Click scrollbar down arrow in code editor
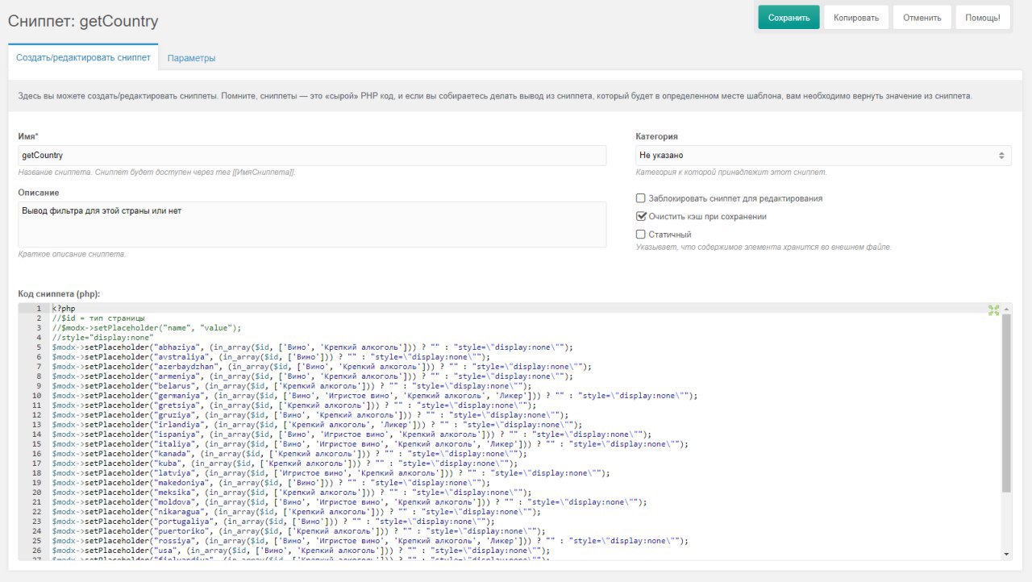Image resolution: width=1032 pixels, height=582 pixels. 1006,554
